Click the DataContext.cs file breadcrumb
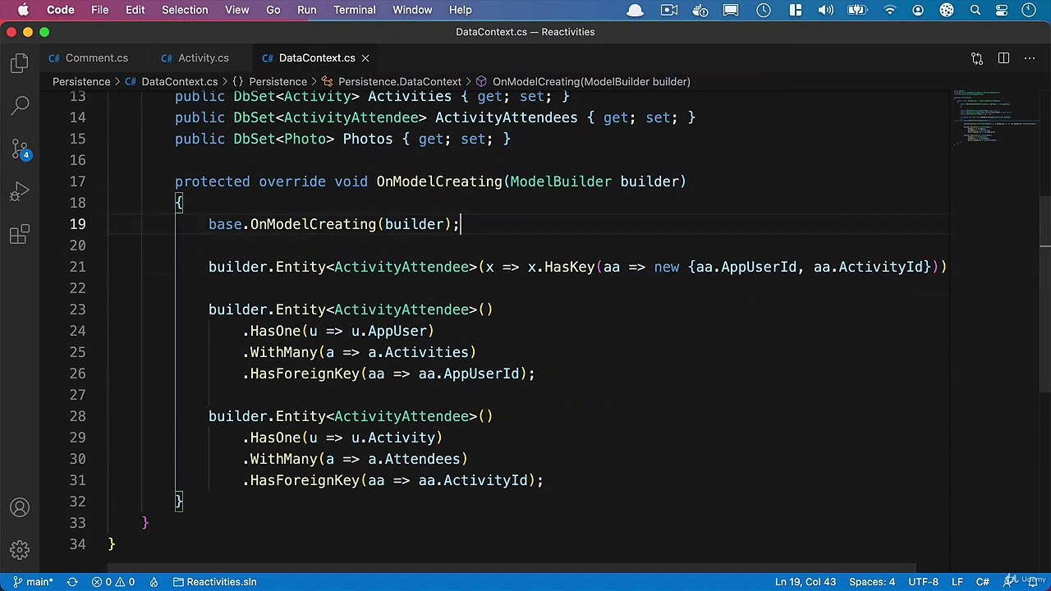The width and height of the screenshot is (1051, 591). click(172, 81)
